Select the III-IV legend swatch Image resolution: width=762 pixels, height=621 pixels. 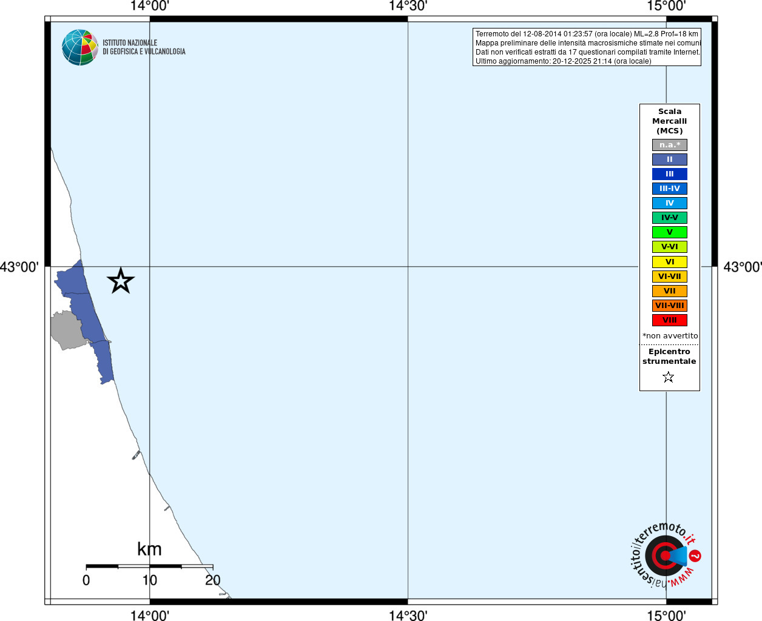click(x=670, y=189)
